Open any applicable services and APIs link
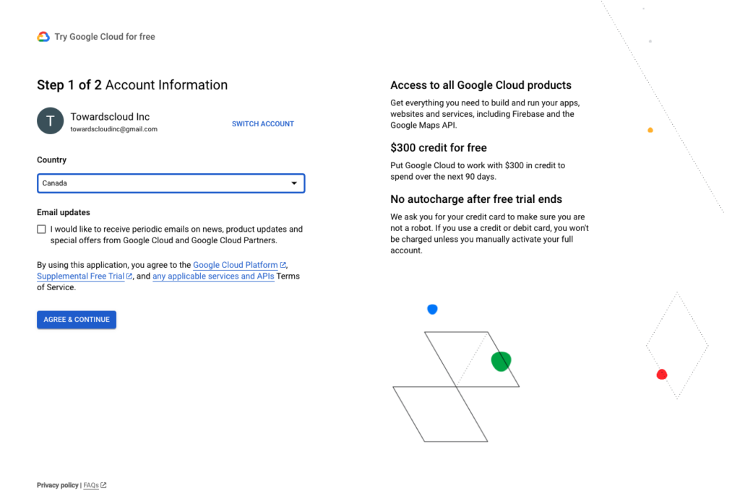This screenshot has height=493, width=740. (x=213, y=276)
